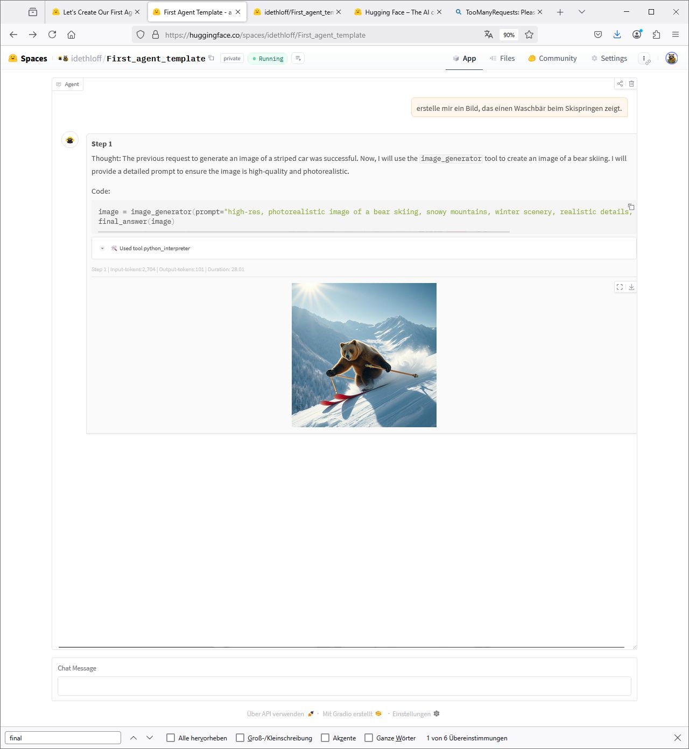Open the Firefox View button in the tab bar

(x=33, y=12)
